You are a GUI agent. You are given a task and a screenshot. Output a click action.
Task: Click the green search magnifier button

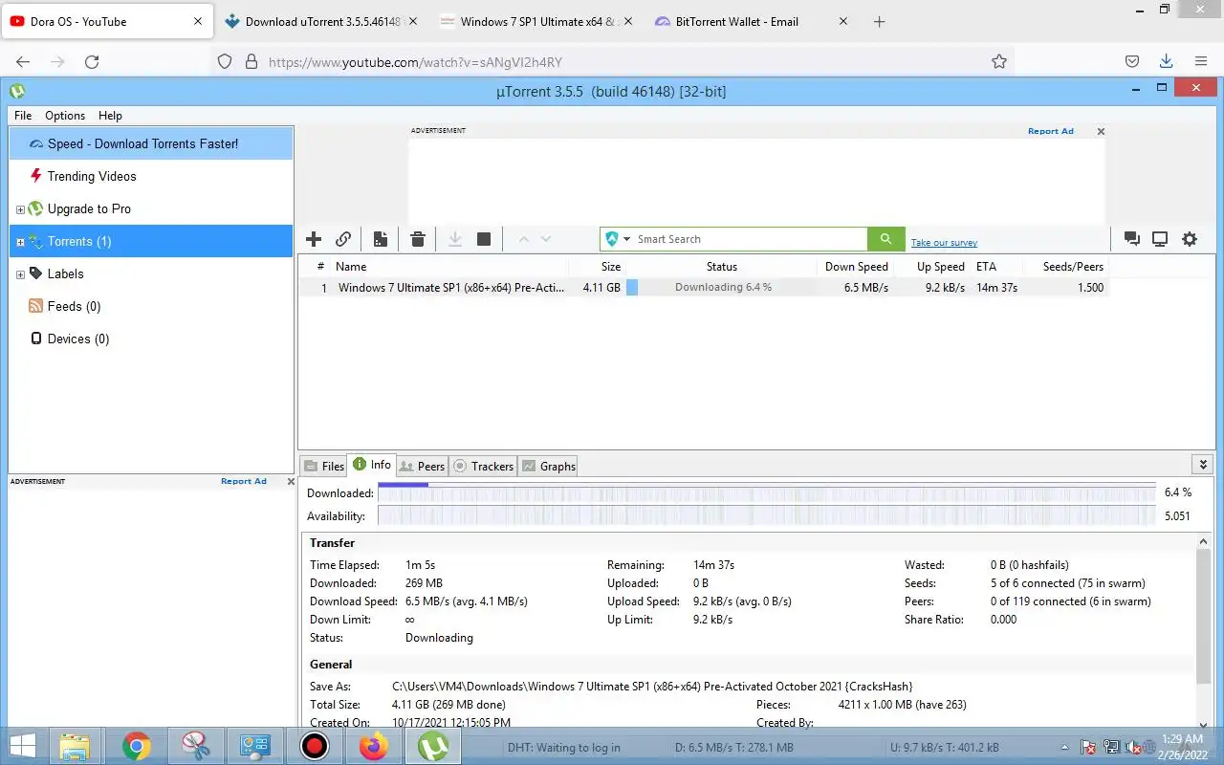885,239
